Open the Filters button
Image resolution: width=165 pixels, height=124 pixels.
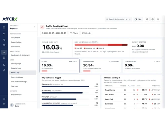(74, 33)
